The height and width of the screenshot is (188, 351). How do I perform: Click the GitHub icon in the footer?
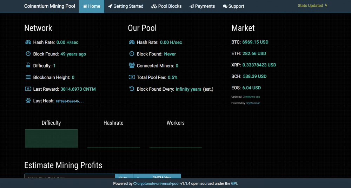(x=135, y=183)
